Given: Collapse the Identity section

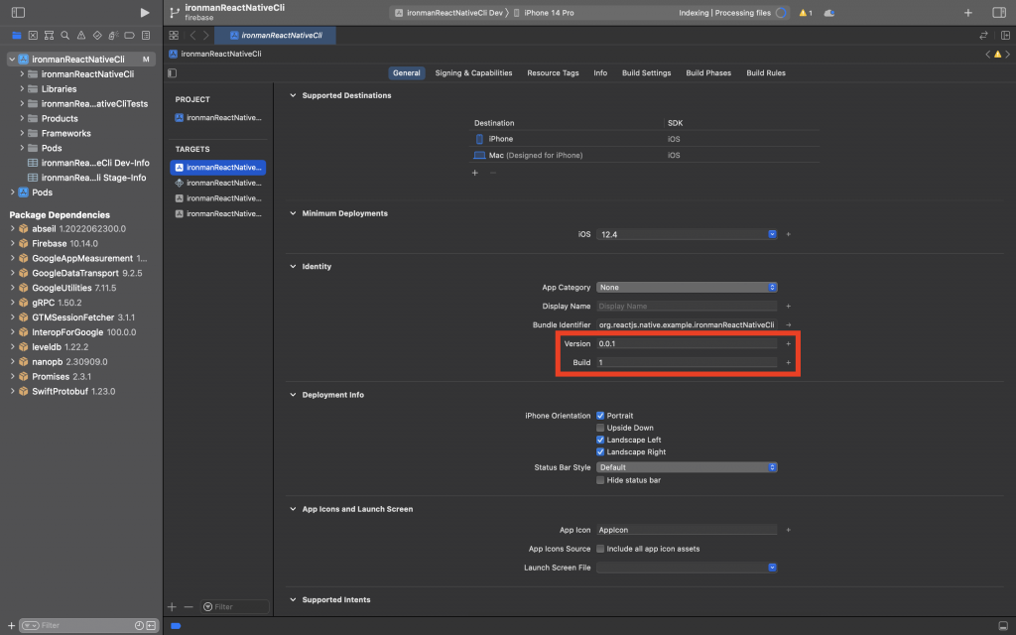Looking at the screenshot, I should coord(293,267).
